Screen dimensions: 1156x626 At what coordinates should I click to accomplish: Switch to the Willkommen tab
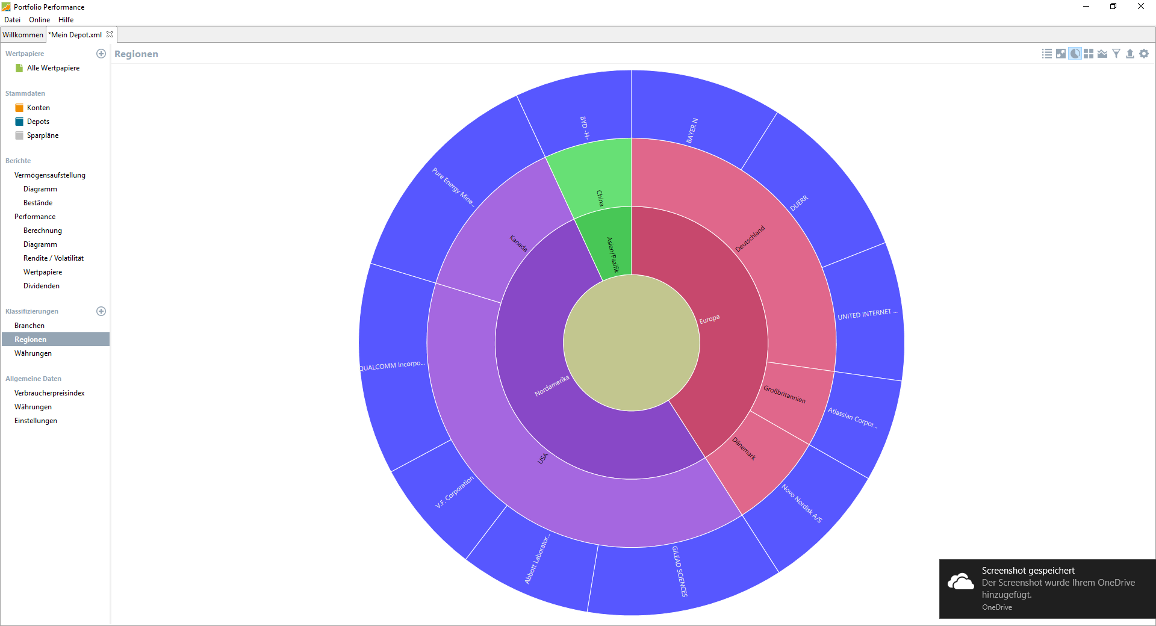click(x=23, y=34)
